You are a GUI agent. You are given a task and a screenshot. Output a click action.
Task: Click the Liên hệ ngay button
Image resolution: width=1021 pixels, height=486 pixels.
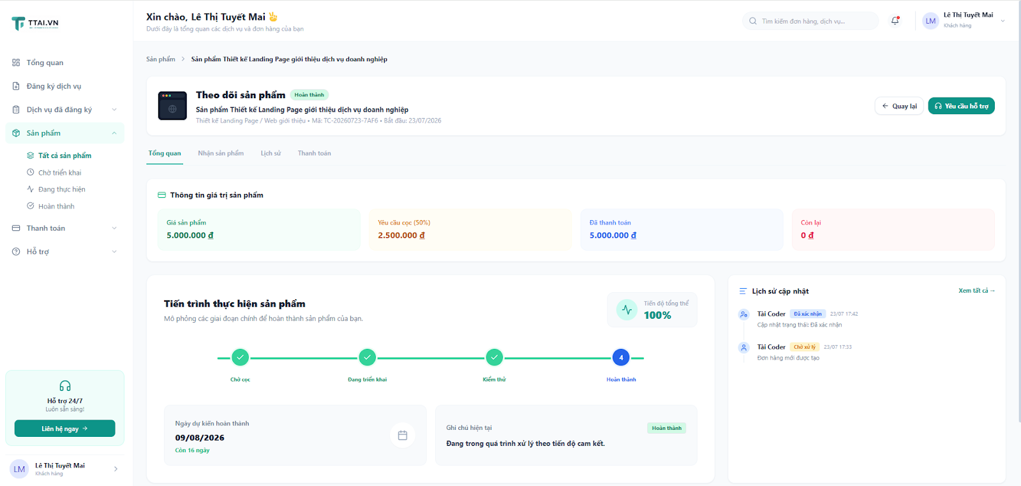tap(65, 429)
